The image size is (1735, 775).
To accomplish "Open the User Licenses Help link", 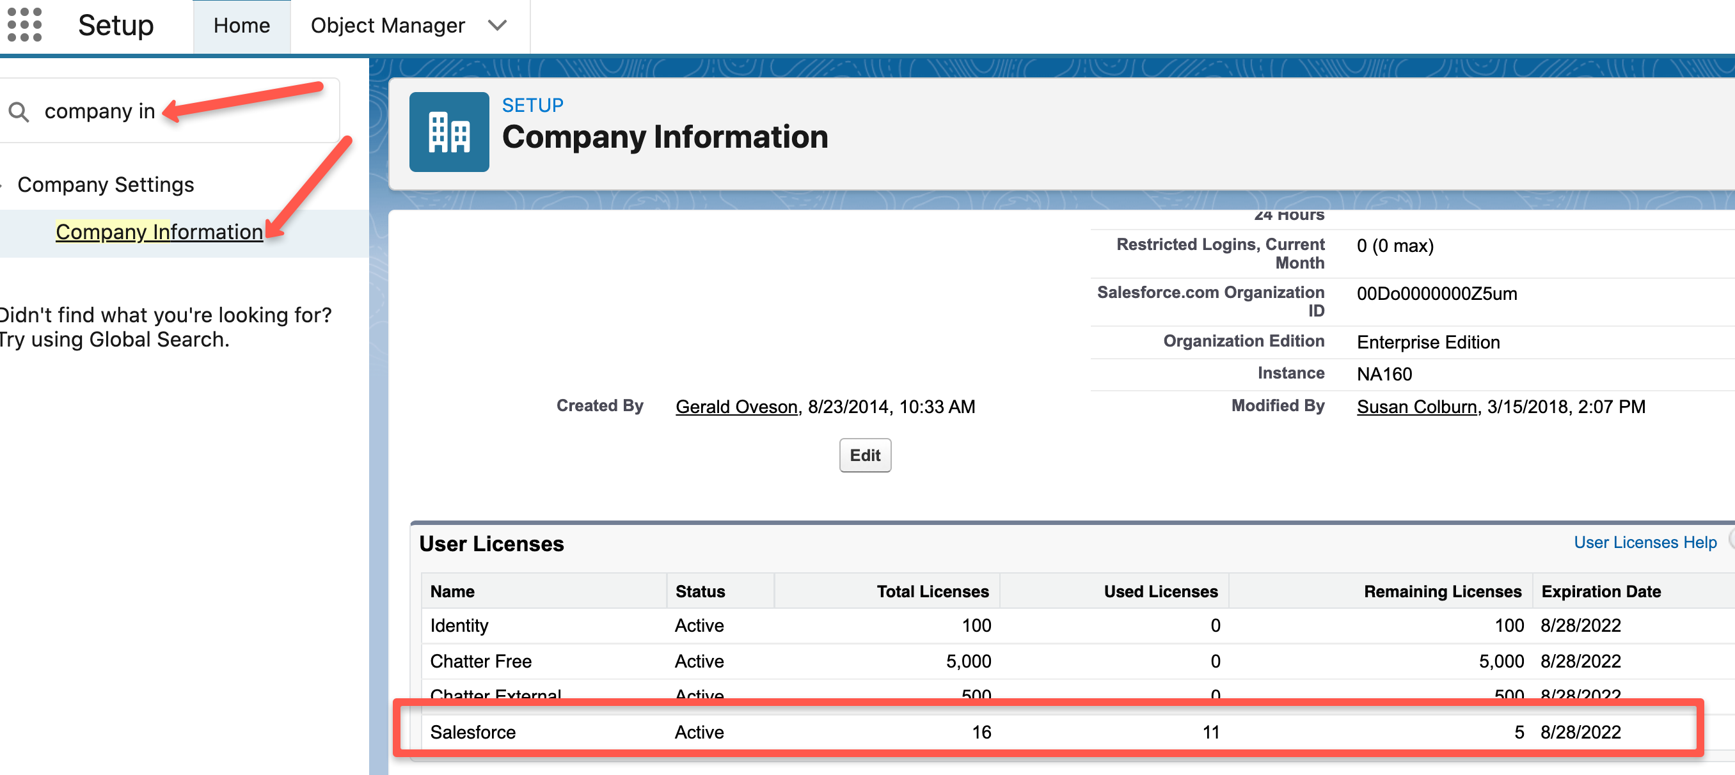I will 1645,542.
